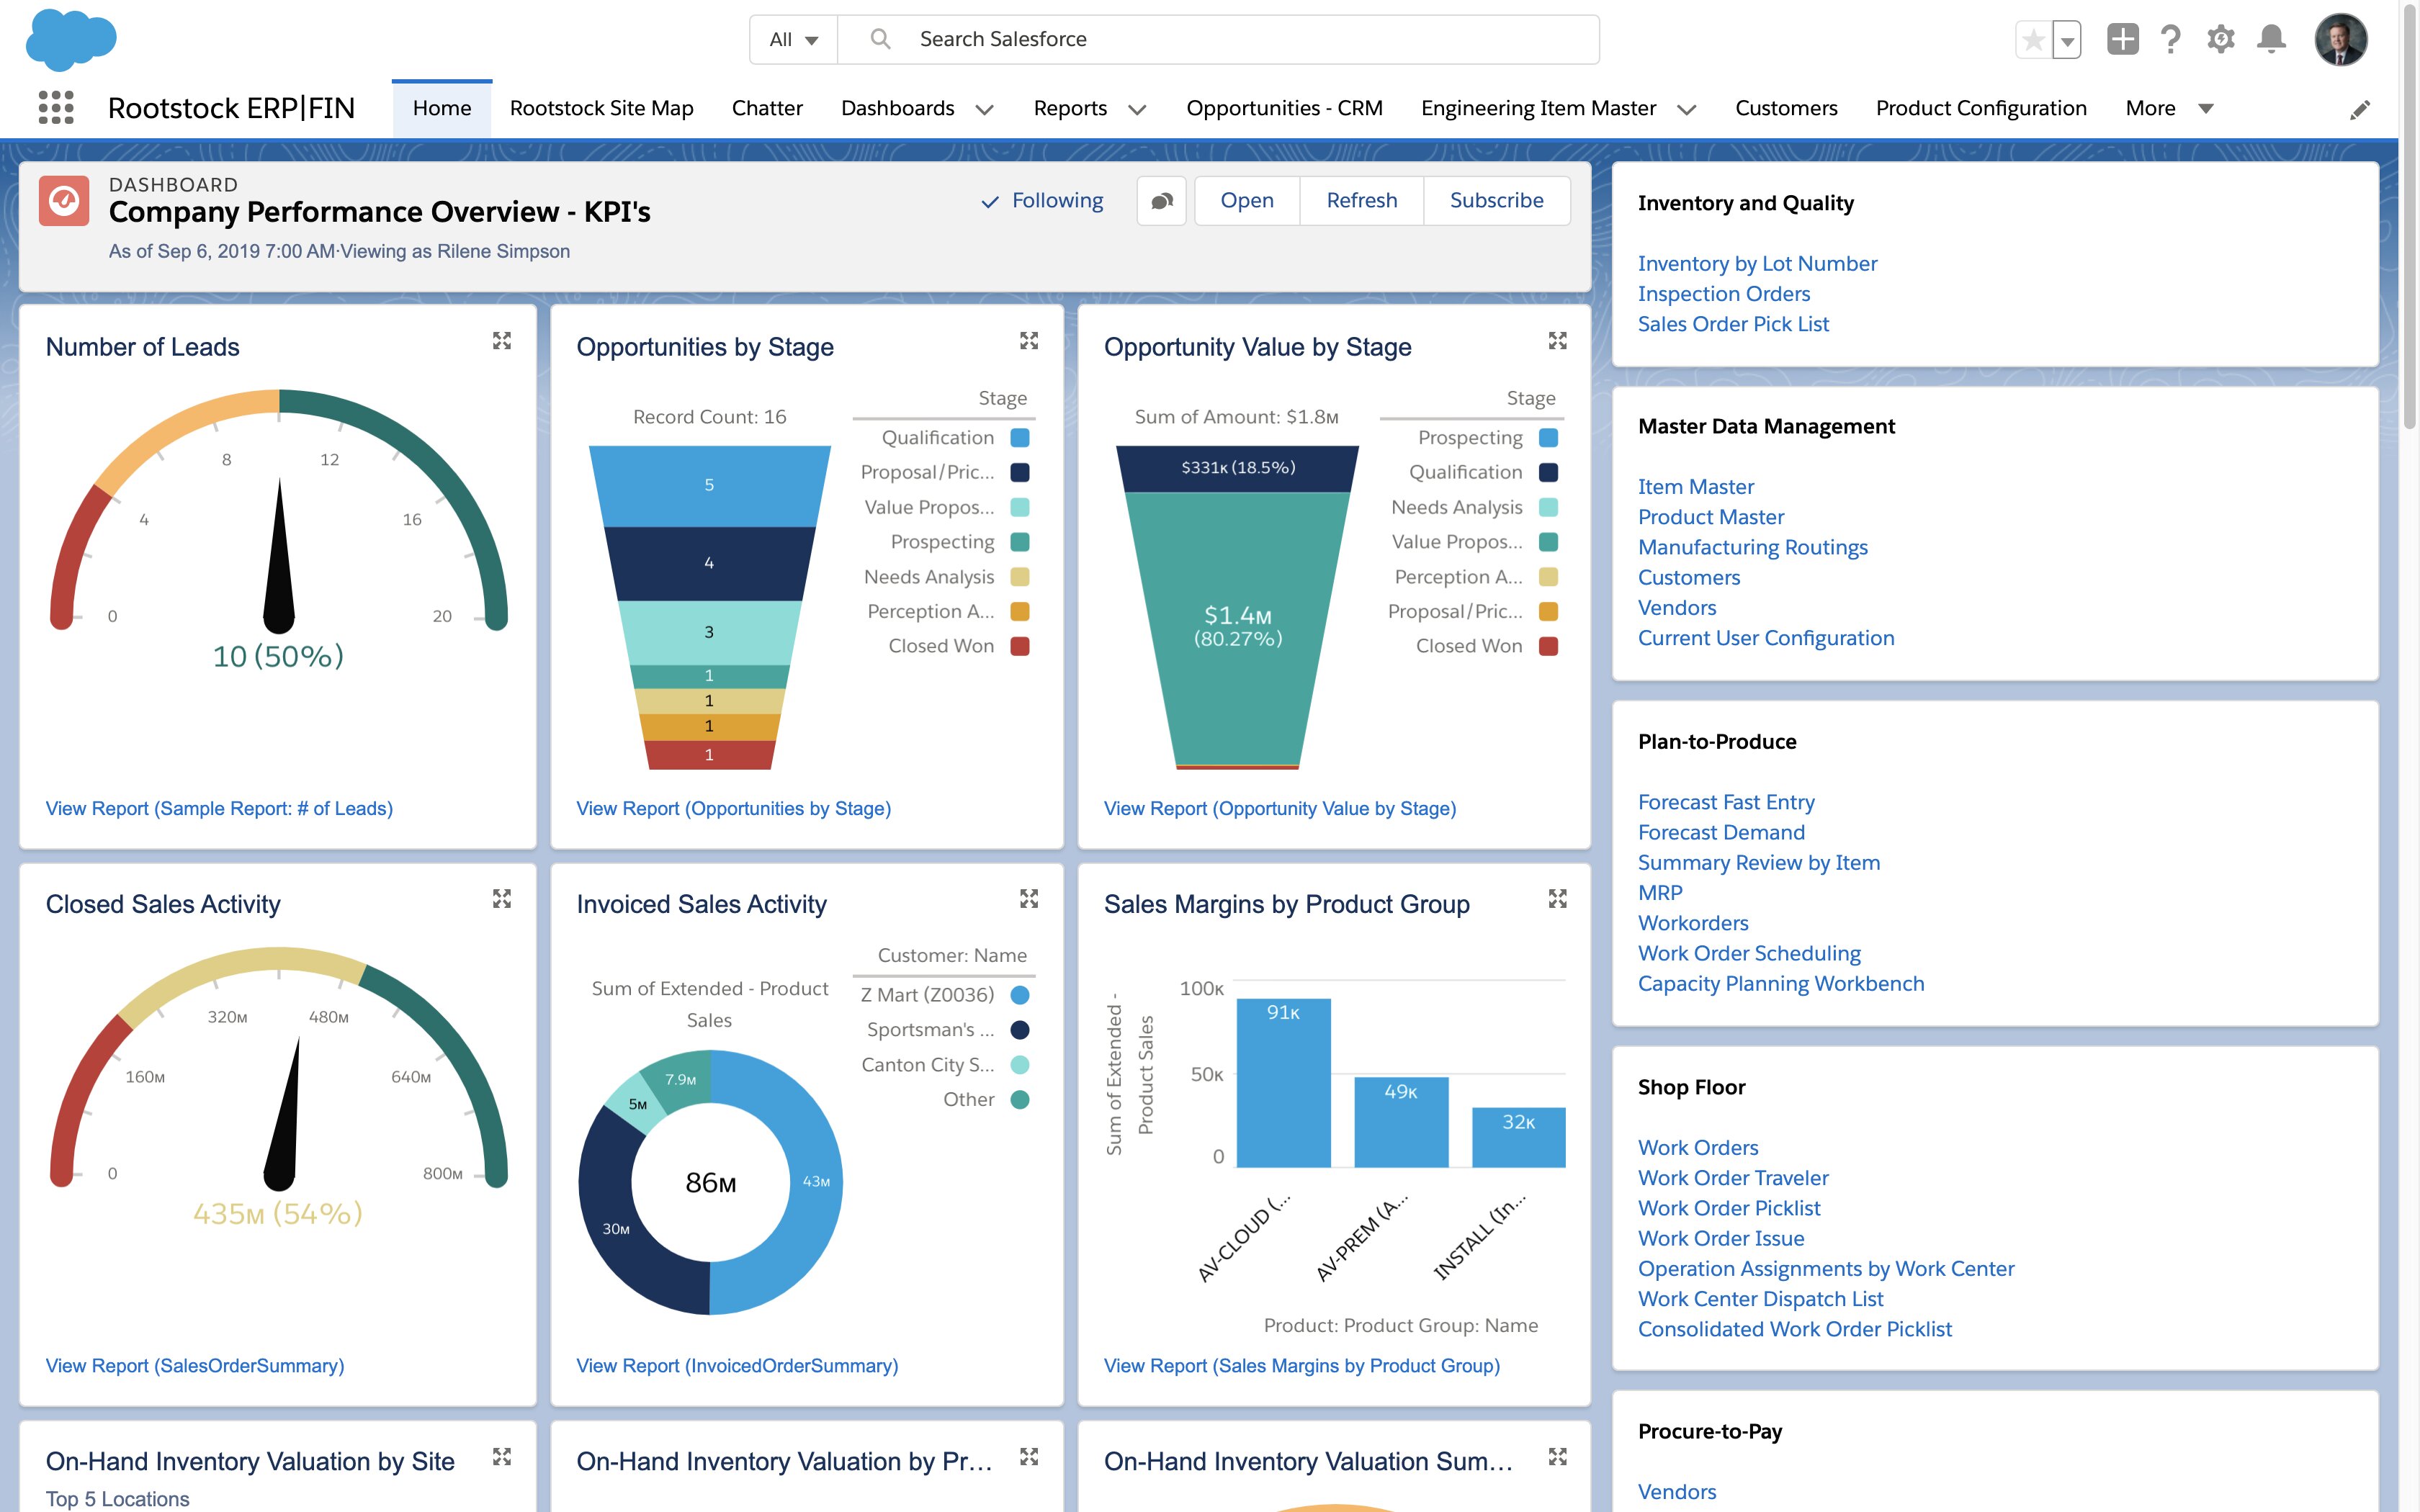Open the Work Order Scheduling link
The image size is (2420, 1512).
pyautogui.click(x=1749, y=953)
